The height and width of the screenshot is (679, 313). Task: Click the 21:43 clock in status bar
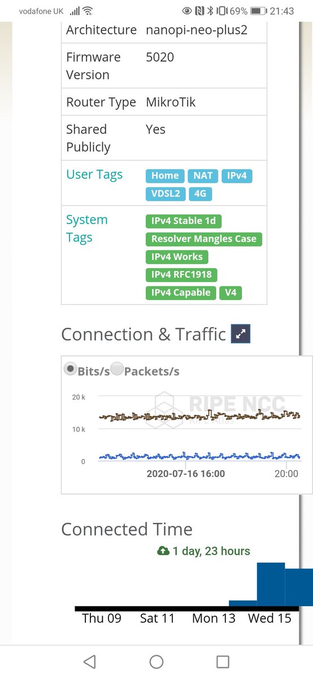[282, 11]
